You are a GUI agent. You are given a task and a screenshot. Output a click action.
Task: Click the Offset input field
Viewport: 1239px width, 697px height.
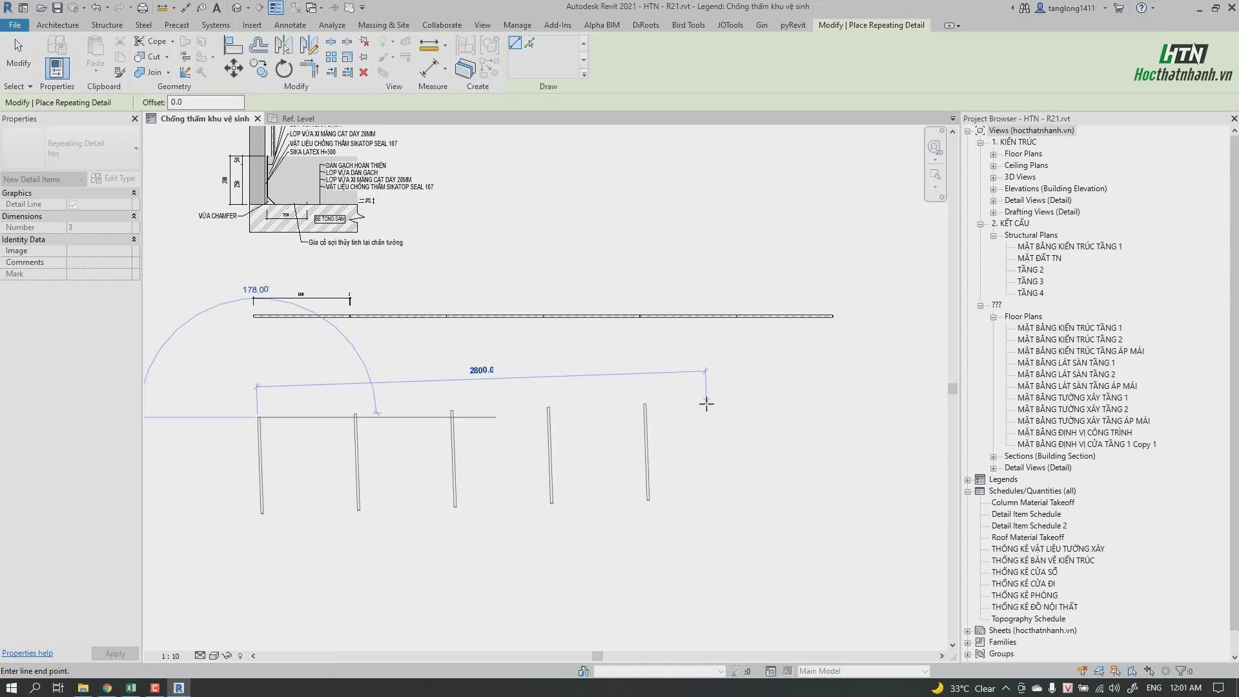[x=205, y=103]
